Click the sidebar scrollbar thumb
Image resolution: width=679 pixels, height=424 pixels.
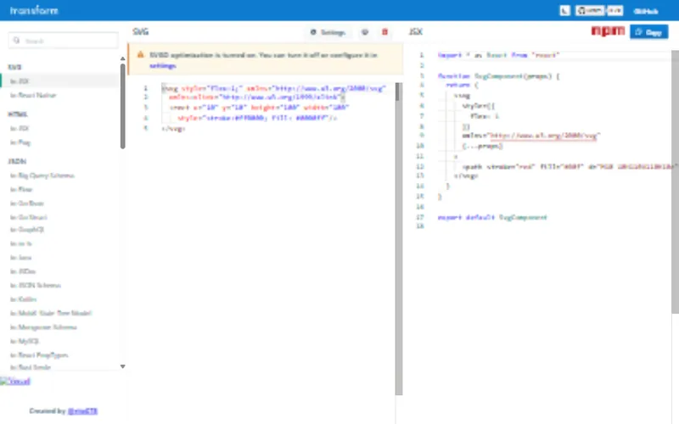pyautogui.click(x=122, y=106)
